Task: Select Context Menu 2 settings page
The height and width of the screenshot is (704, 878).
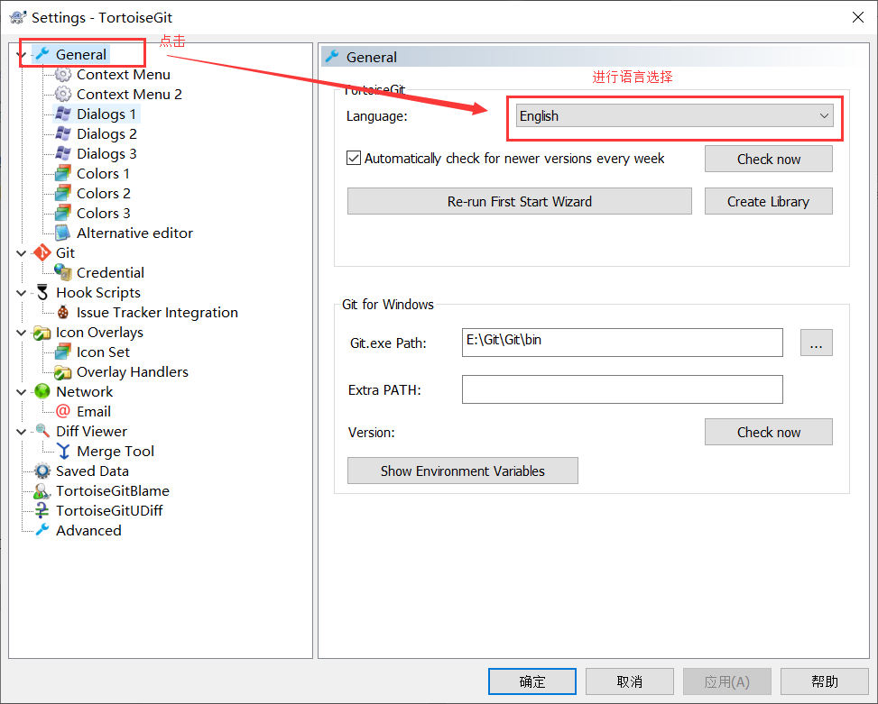Action: (x=129, y=94)
